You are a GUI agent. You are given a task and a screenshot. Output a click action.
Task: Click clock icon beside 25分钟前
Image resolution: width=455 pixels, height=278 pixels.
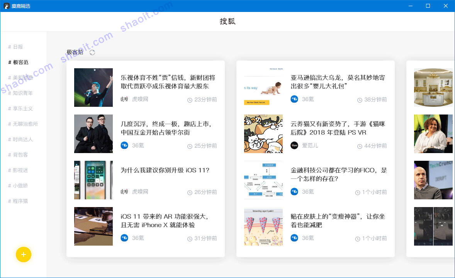(190, 147)
